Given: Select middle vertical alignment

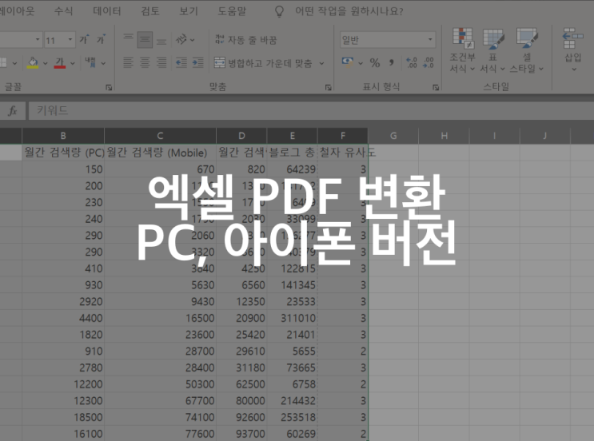Looking at the screenshot, I should click(x=145, y=39).
